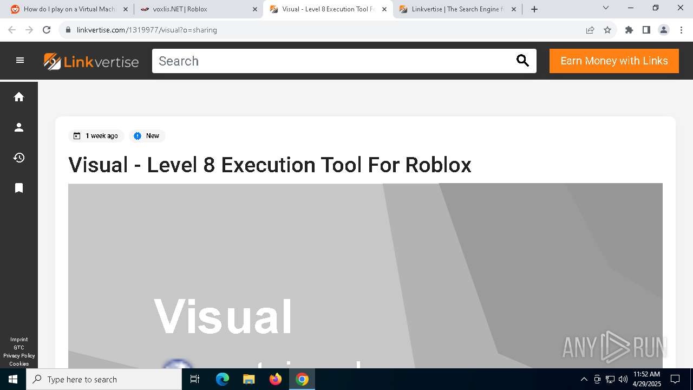Image resolution: width=693 pixels, height=390 pixels.
Task: Toggle the Chrome side panel
Action: tap(646, 30)
